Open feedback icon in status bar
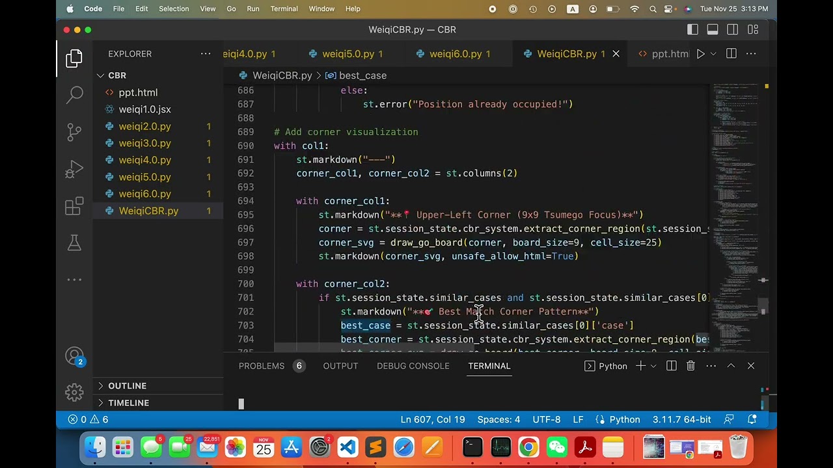833x468 pixels. 729,419
